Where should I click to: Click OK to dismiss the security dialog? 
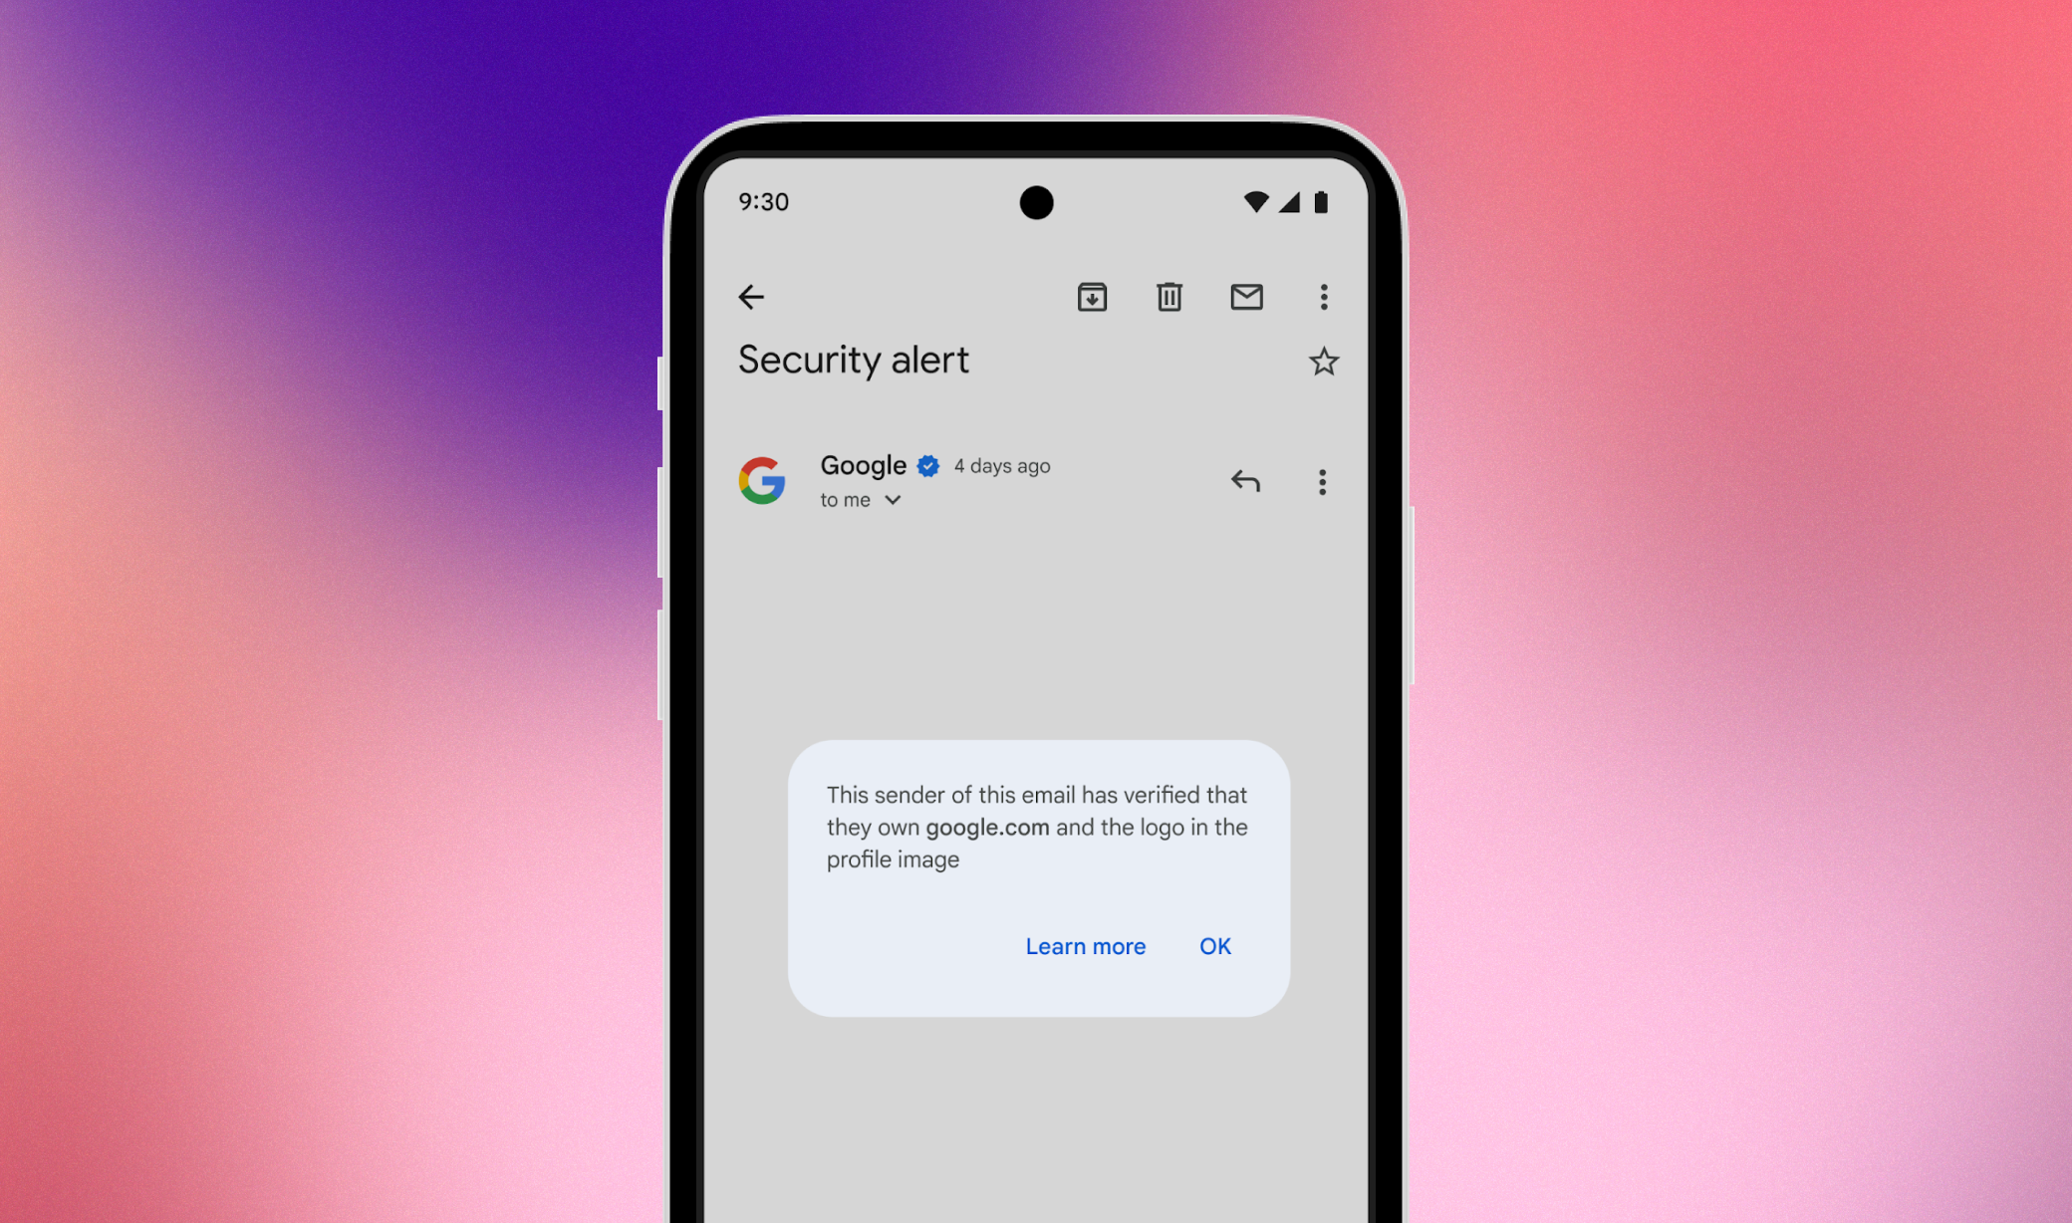[x=1214, y=946]
